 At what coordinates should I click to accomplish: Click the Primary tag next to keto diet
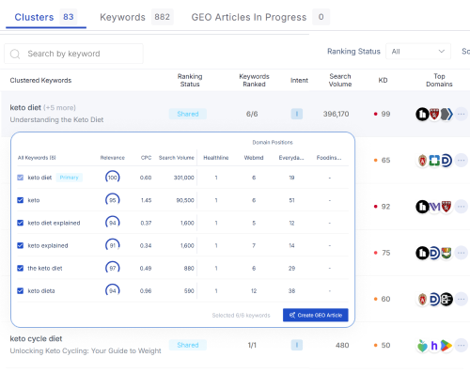70,178
